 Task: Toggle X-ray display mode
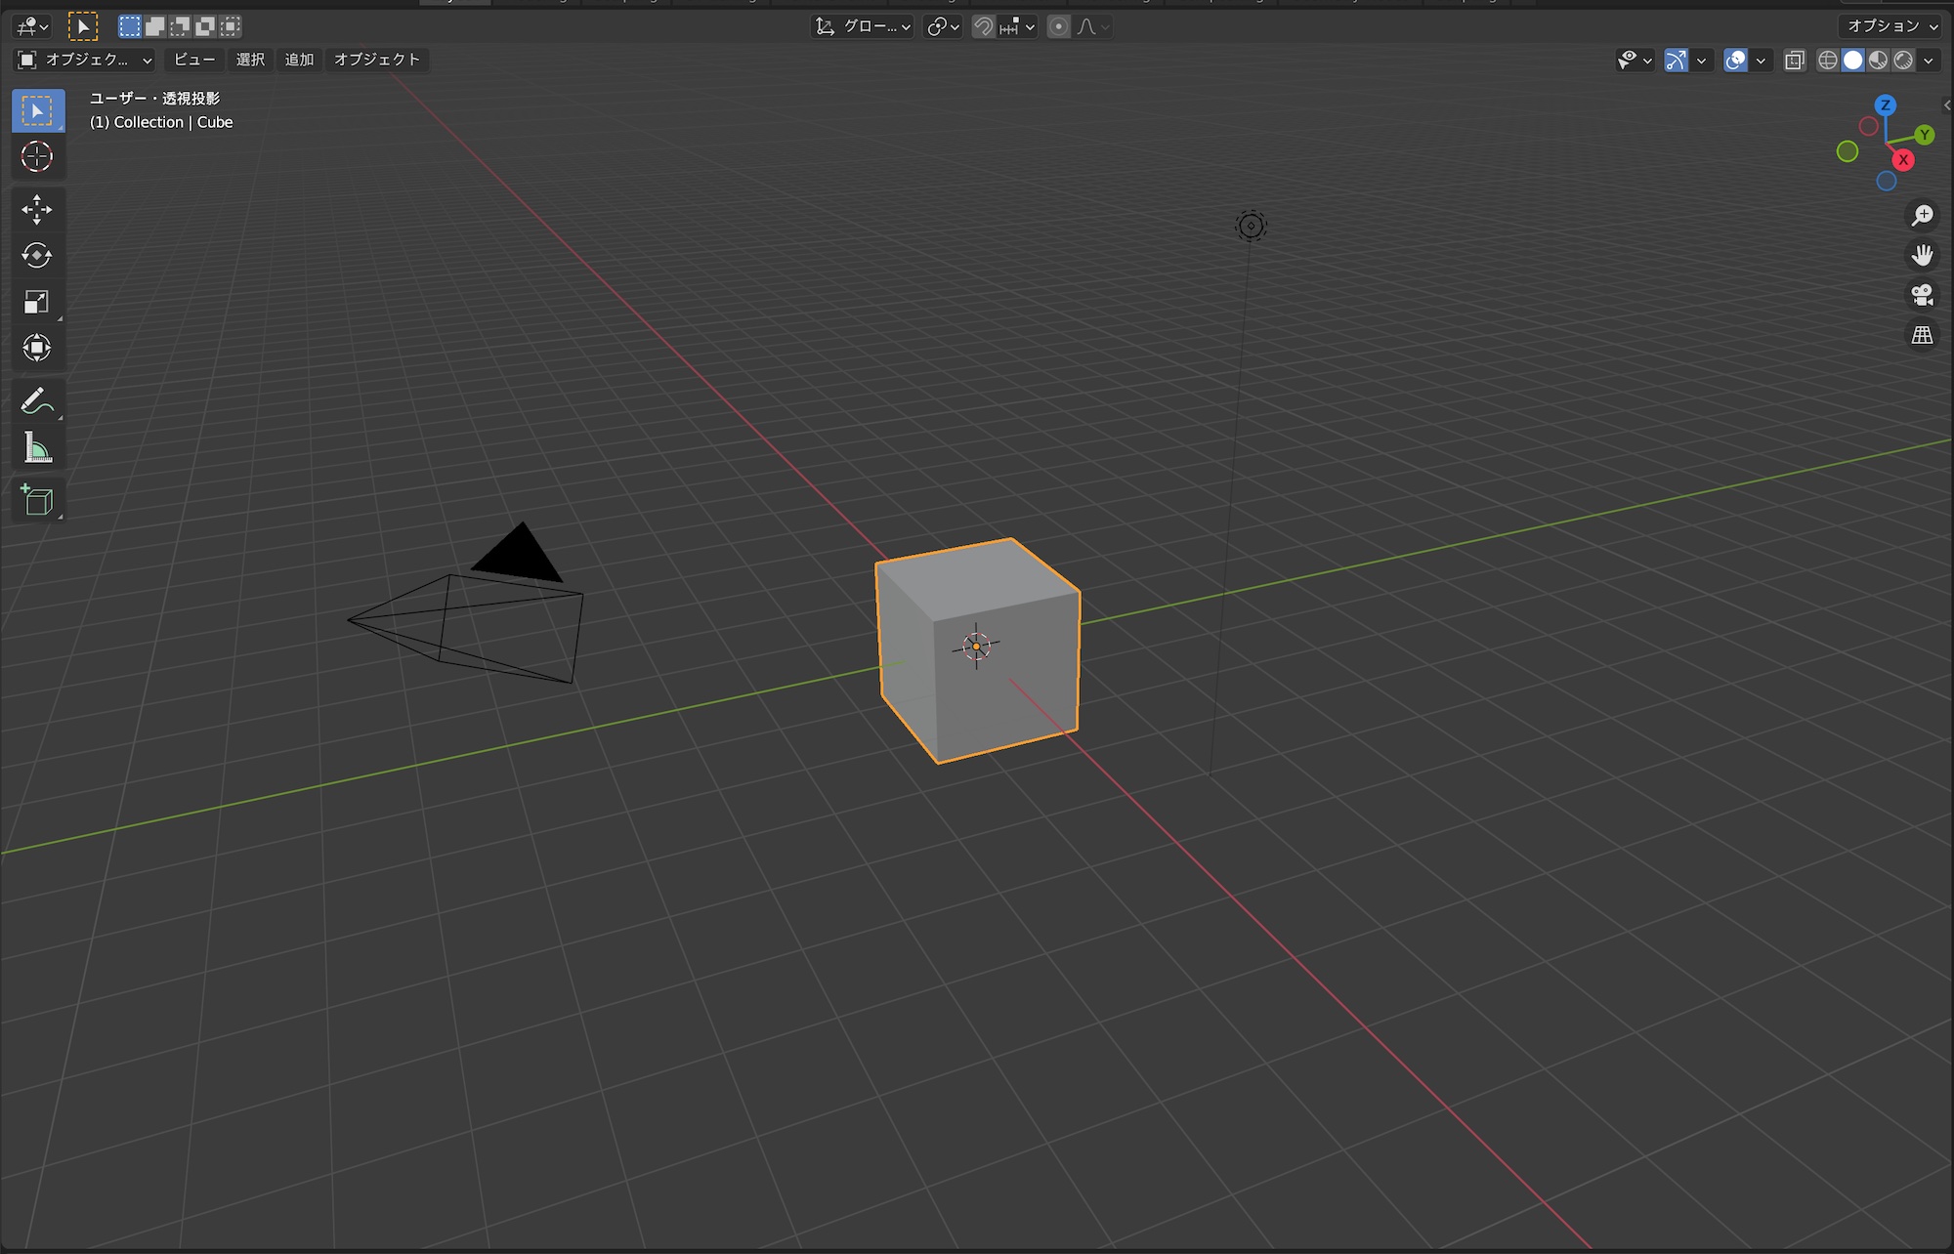[1795, 61]
